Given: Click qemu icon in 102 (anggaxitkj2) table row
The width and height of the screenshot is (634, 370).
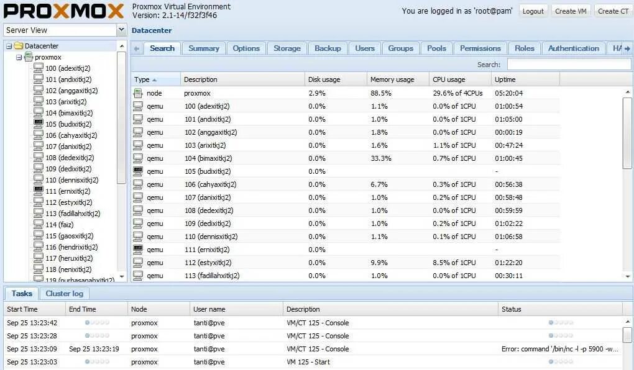Looking at the screenshot, I should coord(138,132).
